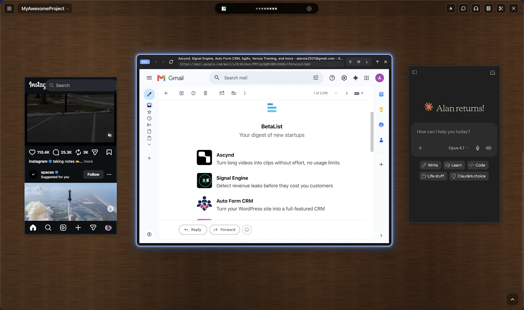Show search options in Gmail search bar
Screen dimensions: 524x310
click(x=316, y=78)
